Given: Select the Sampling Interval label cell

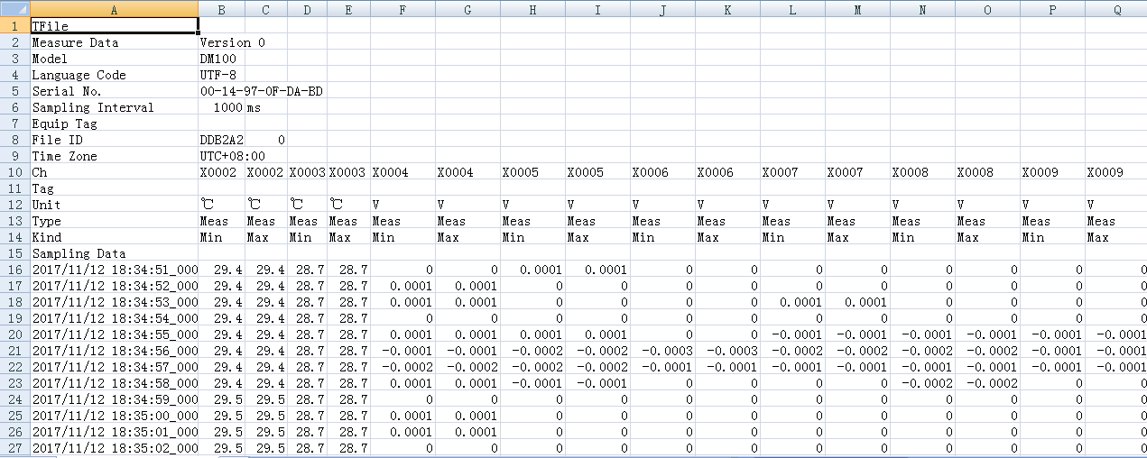Looking at the screenshot, I should click(113, 107).
